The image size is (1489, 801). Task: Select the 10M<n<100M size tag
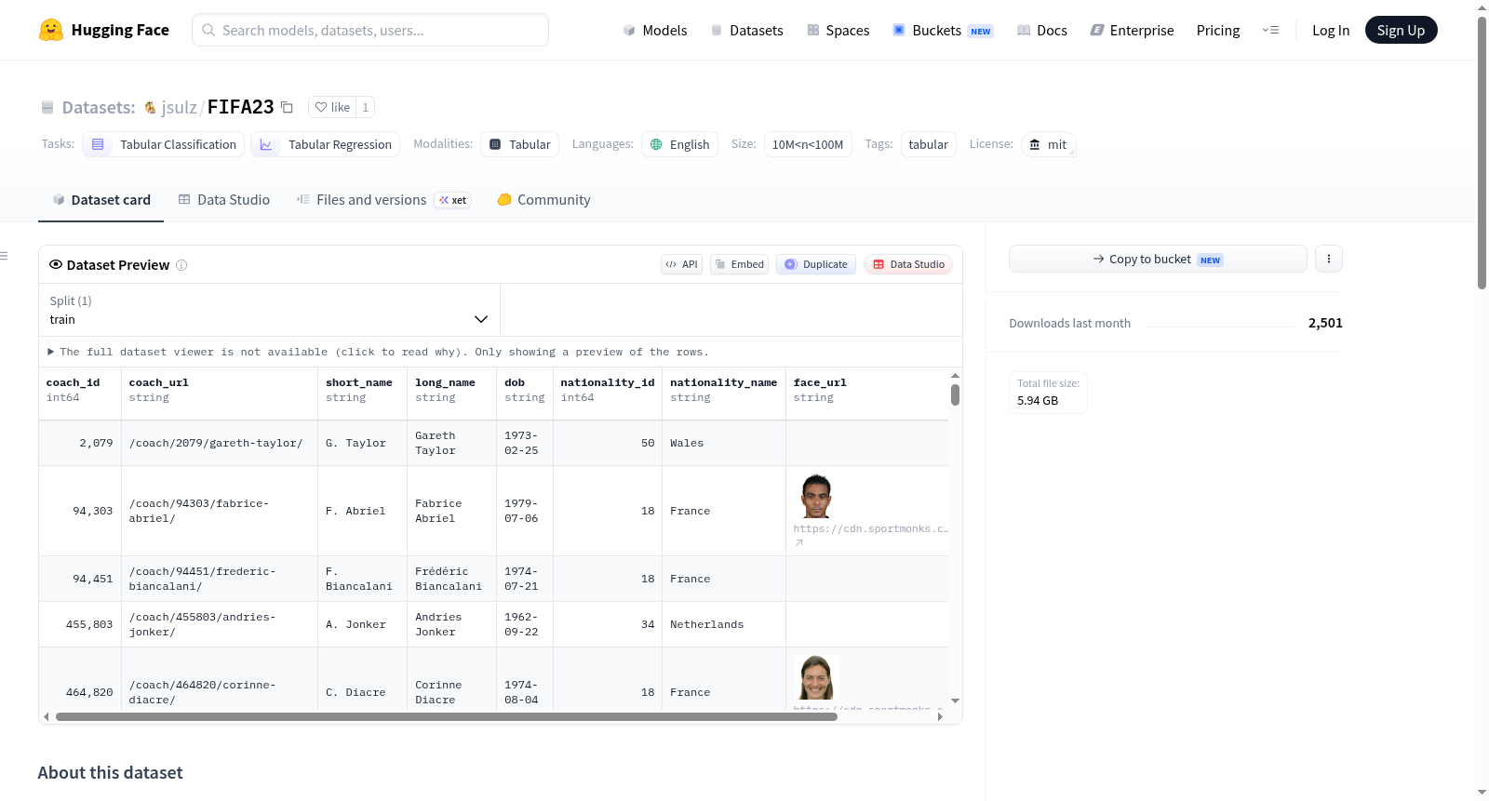(x=808, y=144)
